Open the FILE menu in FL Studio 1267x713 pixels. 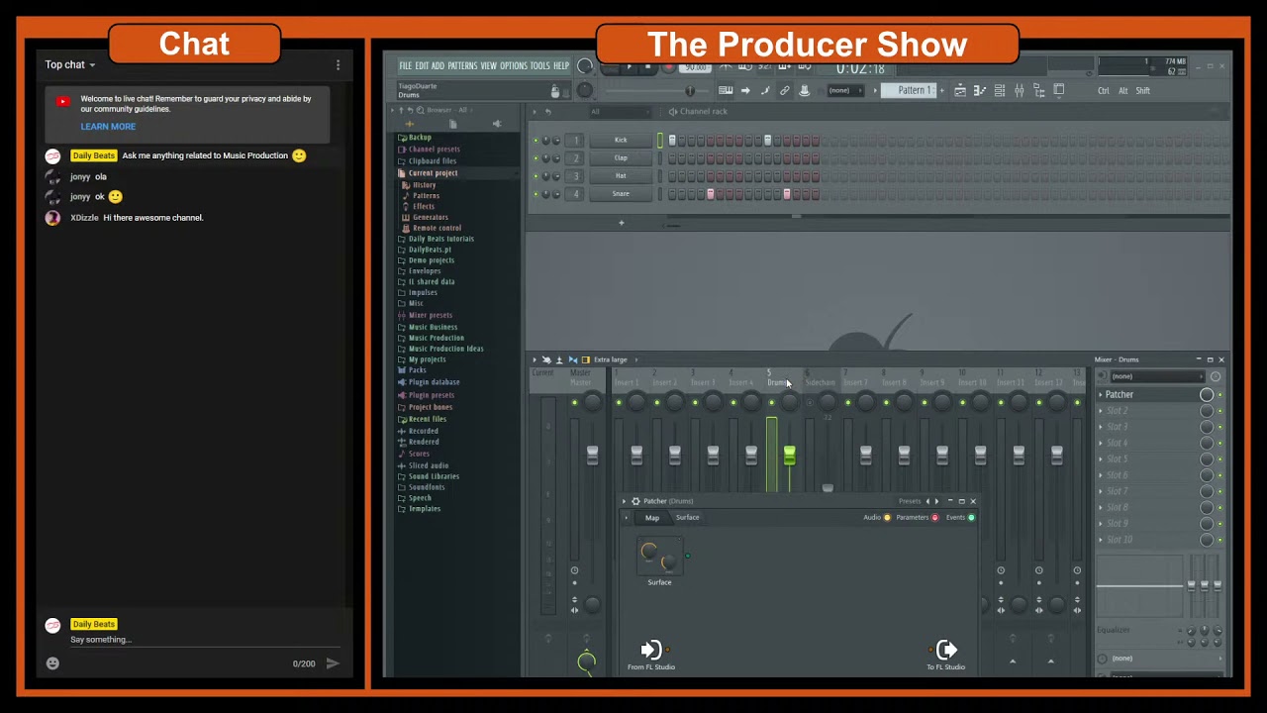click(405, 66)
